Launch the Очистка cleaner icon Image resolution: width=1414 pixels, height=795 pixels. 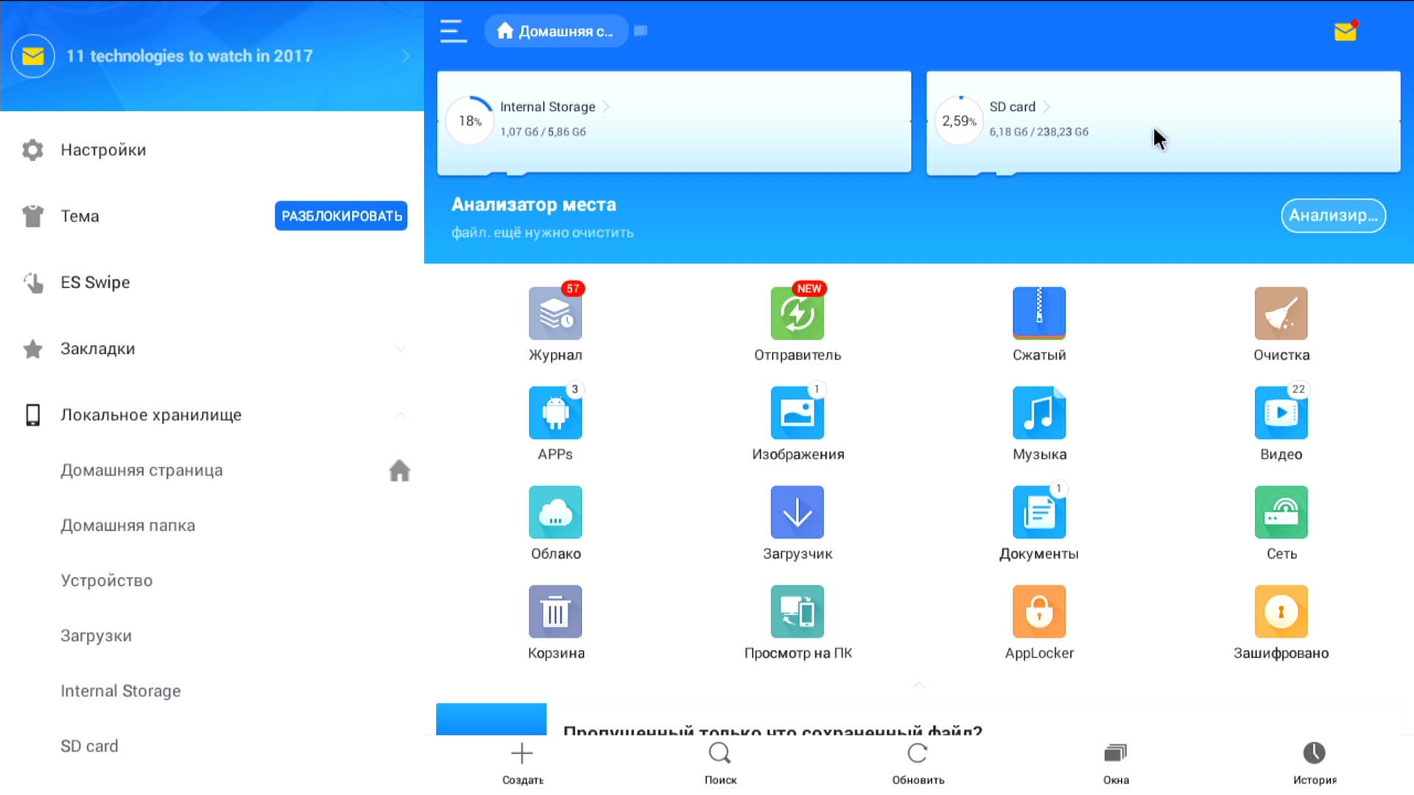point(1281,314)
